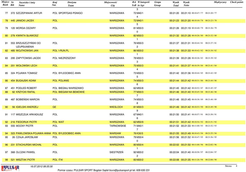
Task: Select the Drużyna Team column header
Action: pos(72,4)
